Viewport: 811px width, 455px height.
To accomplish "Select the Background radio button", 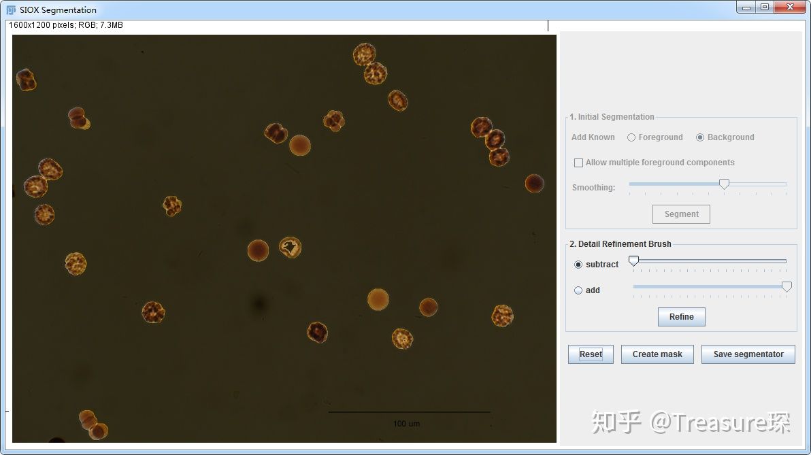I will pyautogui.click(x=700, y=137).
